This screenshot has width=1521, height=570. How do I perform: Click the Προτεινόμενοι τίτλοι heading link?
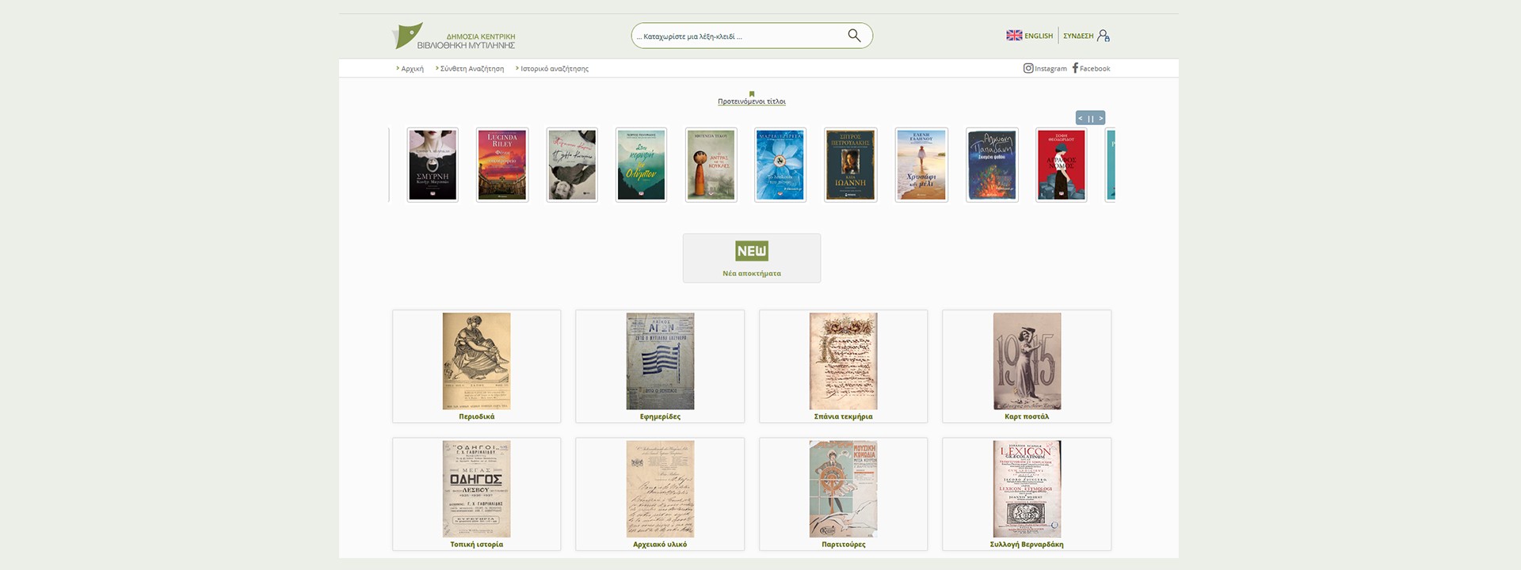pos(751,102)
